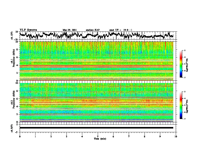Click the ch.2 spectrogram color bar

click(x=181, y=105)
